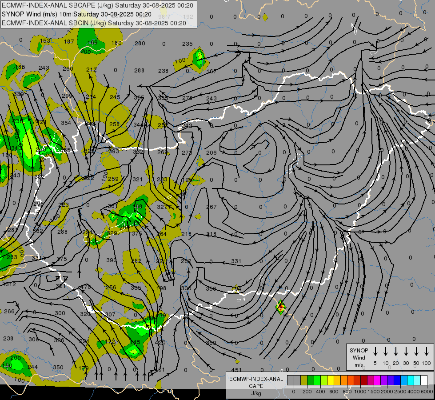Click the map value 235
435x400 pixels.
188,44
